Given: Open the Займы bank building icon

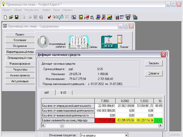Looking at the screenshot, I should tap(79, 42).
